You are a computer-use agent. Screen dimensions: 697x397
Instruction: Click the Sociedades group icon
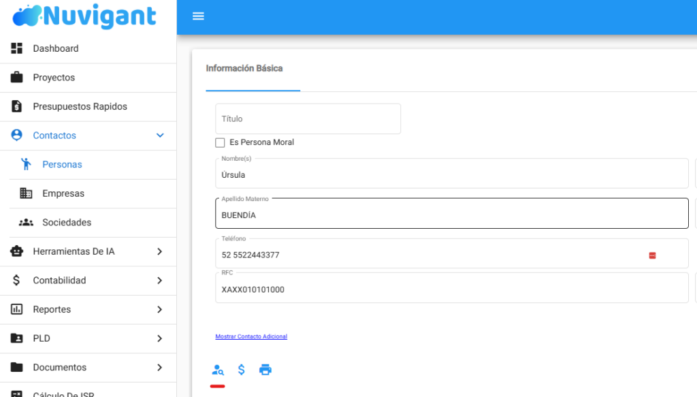[27, 222]
